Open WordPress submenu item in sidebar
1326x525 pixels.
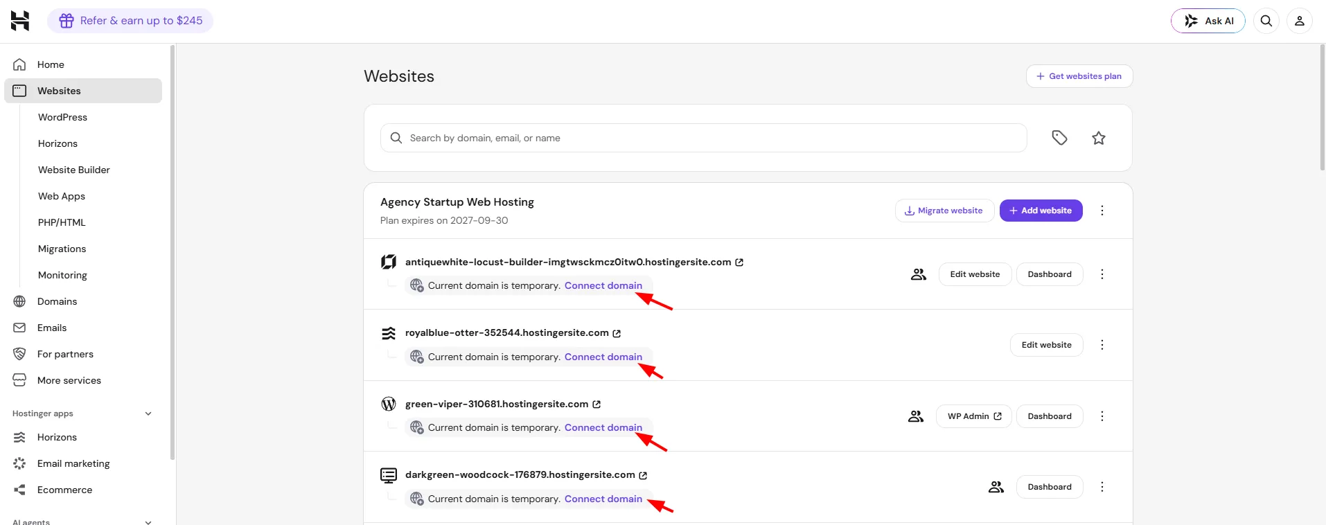pos(62,117)
